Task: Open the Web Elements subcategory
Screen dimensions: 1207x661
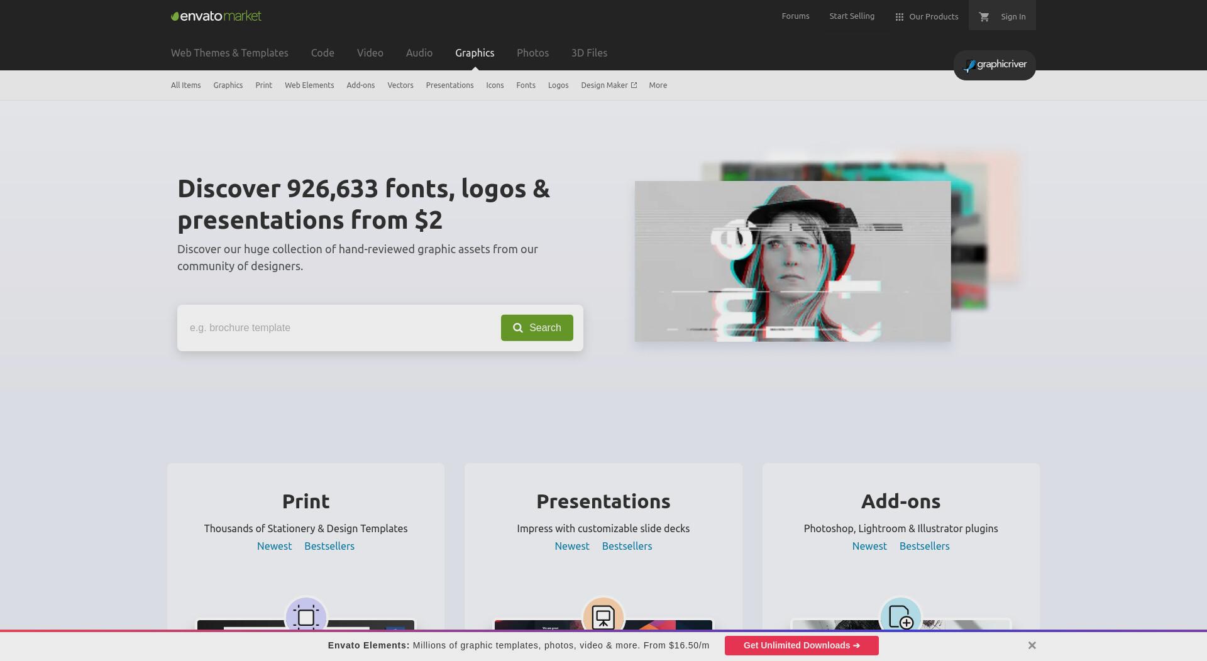Action: 309,85
